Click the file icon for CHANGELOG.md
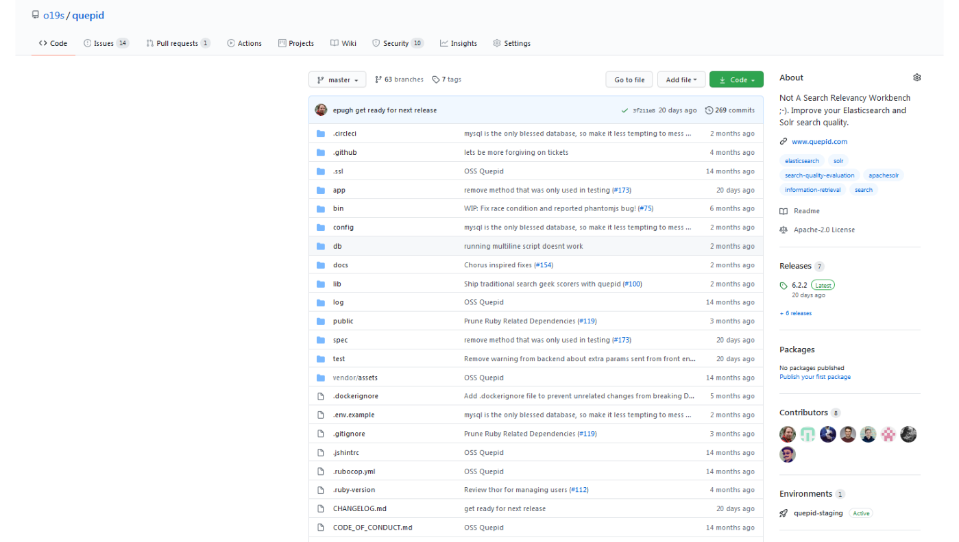The height and width of the screenshot is (542, 959). (320, 508)
